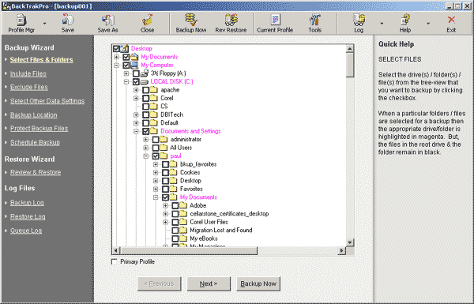The width and height of the screenshot is (474, 304).
Task: Select the Save As toolbar icon
Action: (x=107, y=23)
